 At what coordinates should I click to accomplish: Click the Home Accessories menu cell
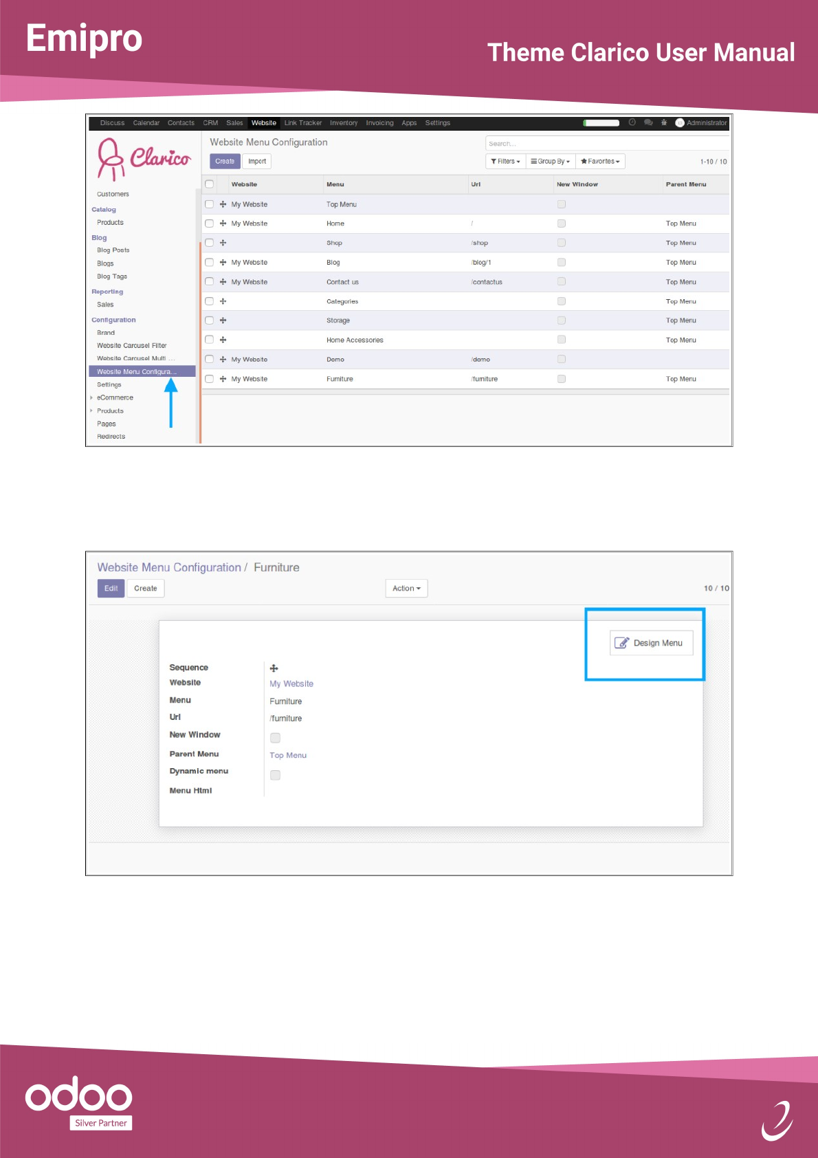pos(355,340)
